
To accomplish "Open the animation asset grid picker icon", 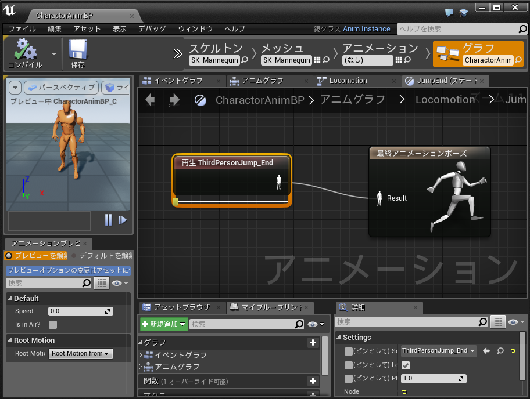I will (x=399, y=60).
